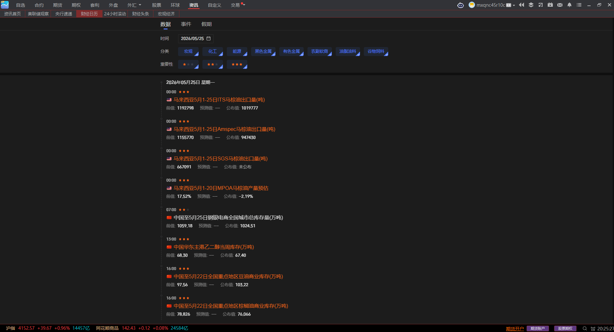Switch to the 假期 tab
This screenshot has width=614, height=332.
pos(207,24)
